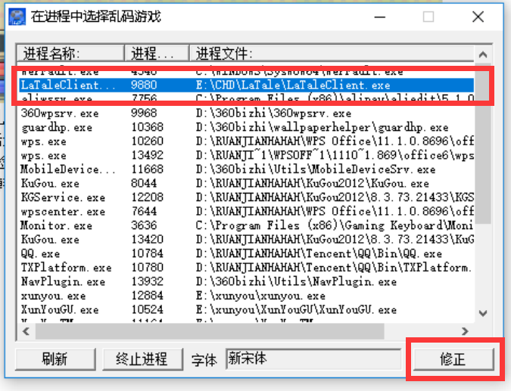Screen dimensions: 511x391
Task: Select the Monitor.exe process row
Action: (x=246, y=225)
